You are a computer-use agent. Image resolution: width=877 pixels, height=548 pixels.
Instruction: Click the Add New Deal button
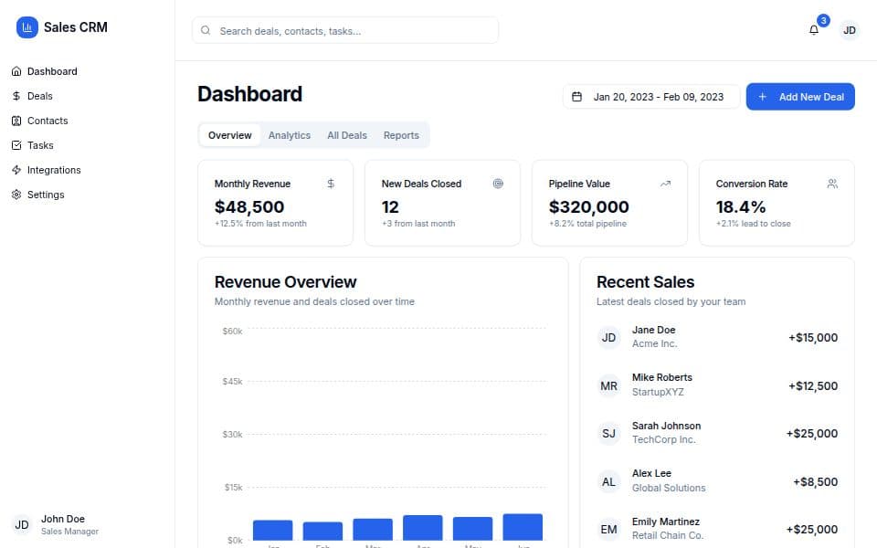799,97
